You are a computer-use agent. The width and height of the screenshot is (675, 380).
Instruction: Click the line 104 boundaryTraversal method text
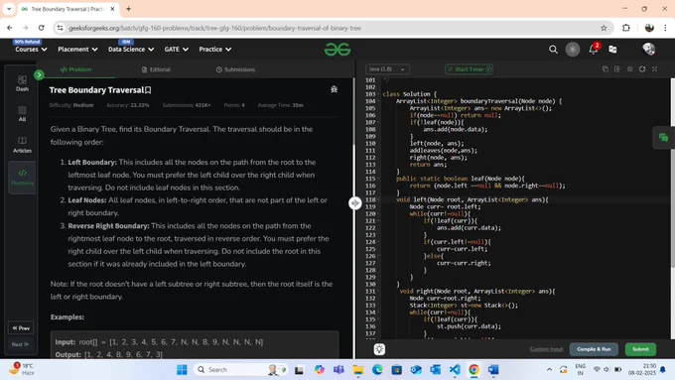point(478,101)
